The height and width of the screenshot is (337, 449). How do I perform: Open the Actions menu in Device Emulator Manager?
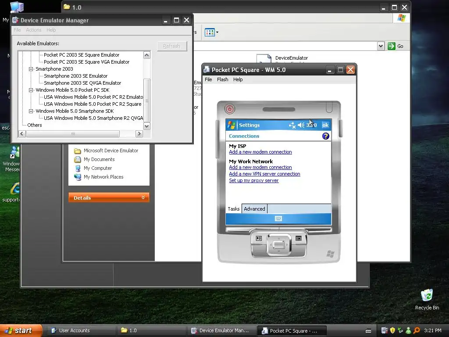[x=34, y=30]
